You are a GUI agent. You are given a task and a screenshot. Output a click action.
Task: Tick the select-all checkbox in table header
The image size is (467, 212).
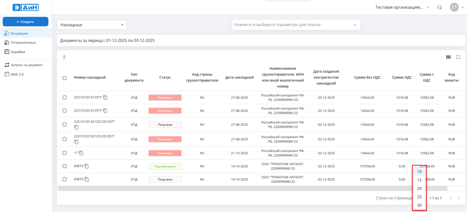tap(65, 78)
